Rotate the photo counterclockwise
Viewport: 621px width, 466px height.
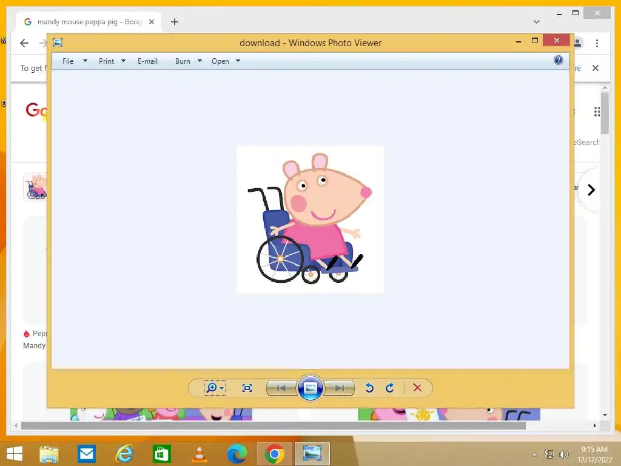point(369,388)
